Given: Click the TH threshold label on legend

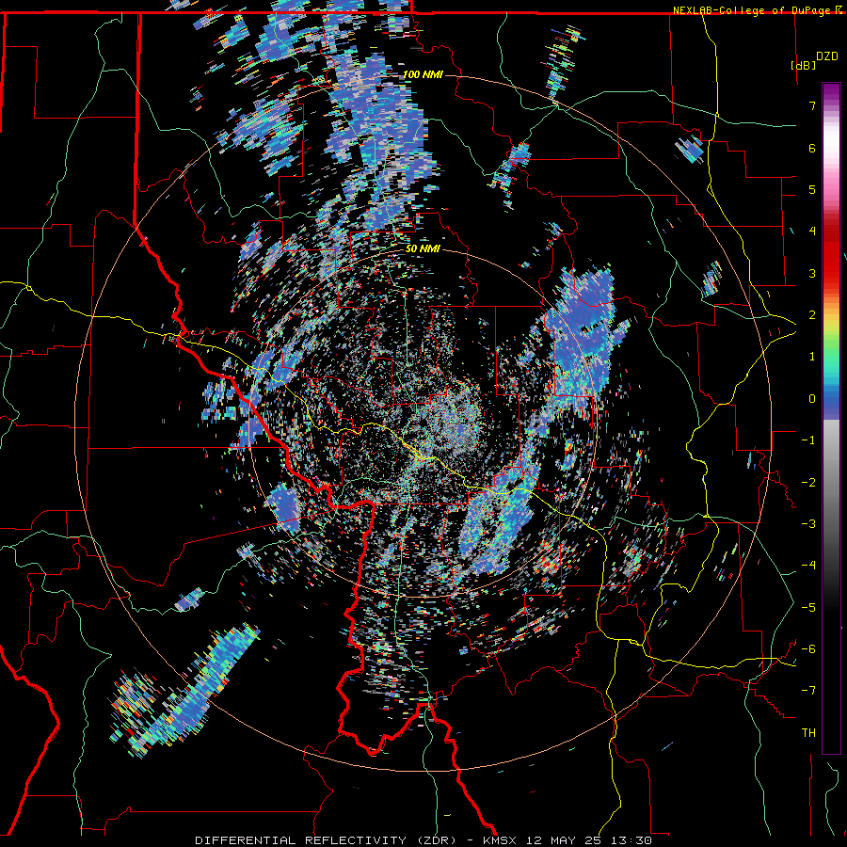Looking at the screenshot, I should point(808,733).
